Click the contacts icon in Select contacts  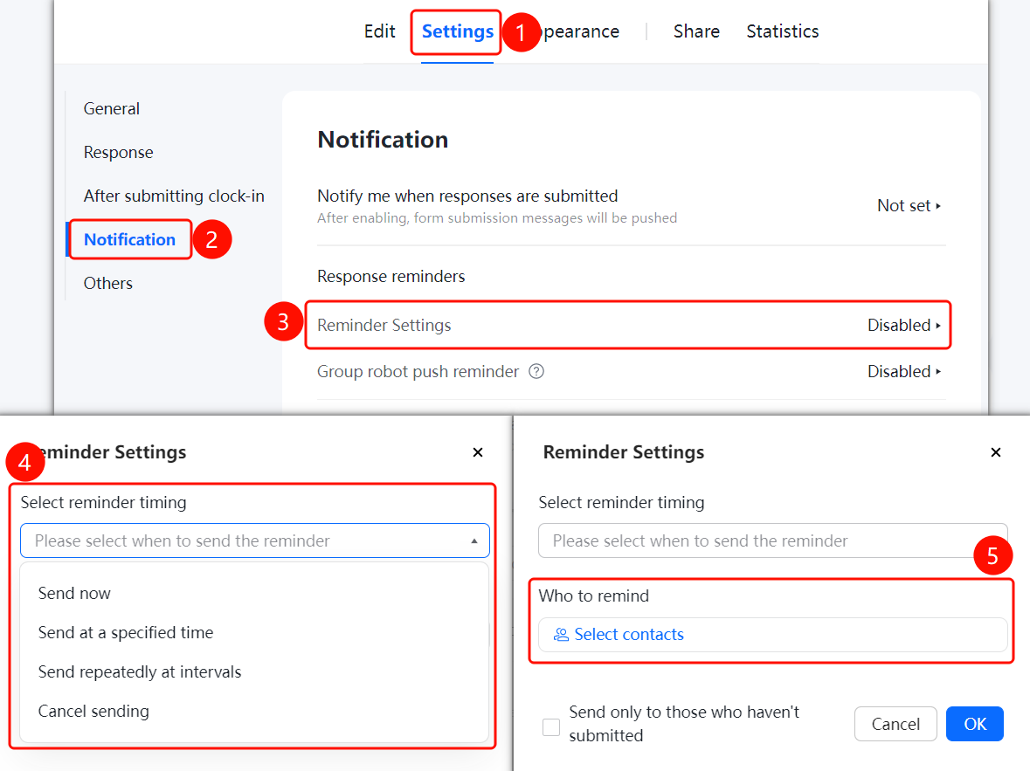point(561,635)
